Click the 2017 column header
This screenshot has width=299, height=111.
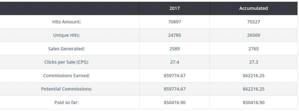(x=175, y=8)
